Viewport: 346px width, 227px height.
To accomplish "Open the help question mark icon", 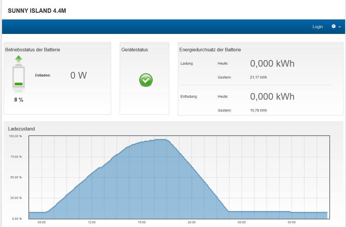I will point(333,26).
